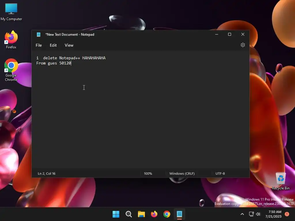This screenshot has width=295, height=221.
Task: Click the Notepad taskbar icon
Action: pos(179,214)
